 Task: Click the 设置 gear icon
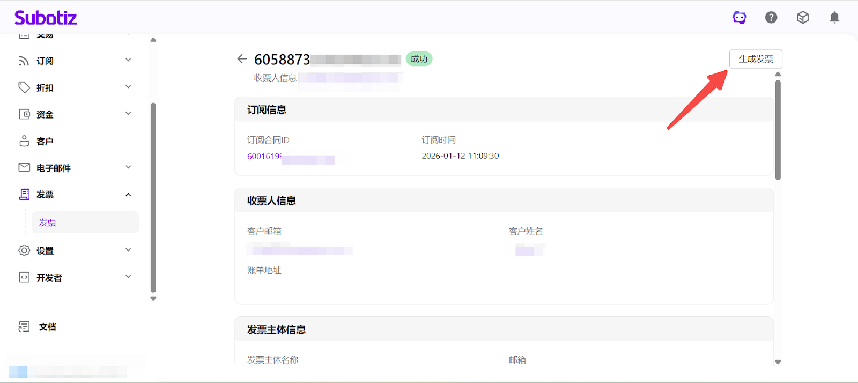24,251
